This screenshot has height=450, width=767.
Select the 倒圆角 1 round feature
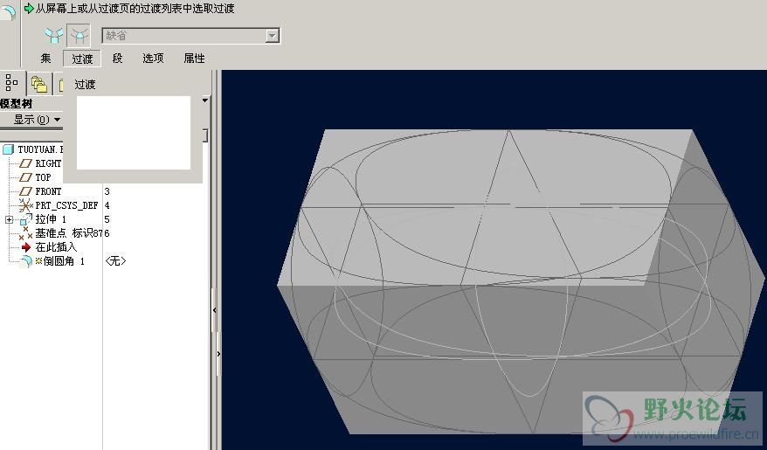[x=64, y=260]
